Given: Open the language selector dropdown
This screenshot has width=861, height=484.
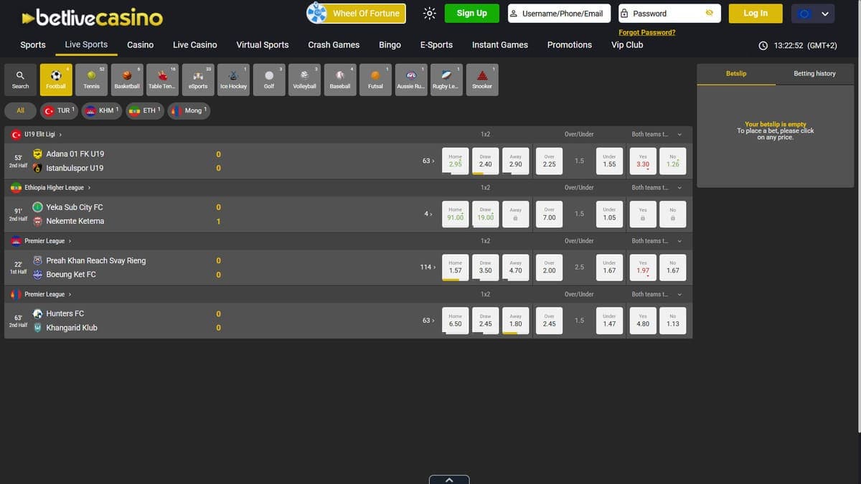Looking at the screenshot, I should (813, 13).
